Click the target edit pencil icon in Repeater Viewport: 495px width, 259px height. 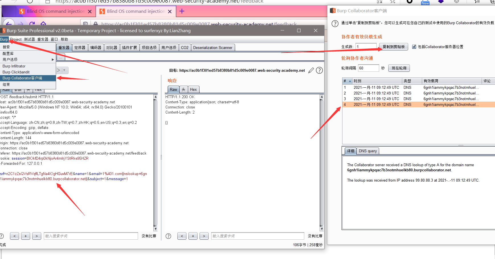pos(311,70)
